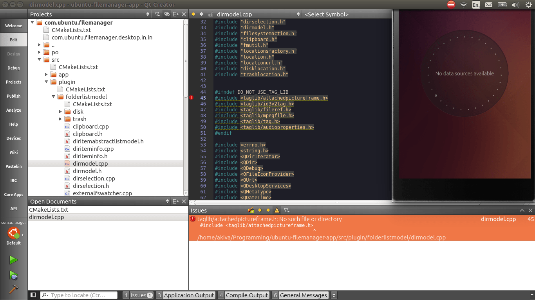The height and width of the screenshot is (300, 535).
Task: Toggle editor synchronization in the Projects panel
Action: [x=166, y=14]
